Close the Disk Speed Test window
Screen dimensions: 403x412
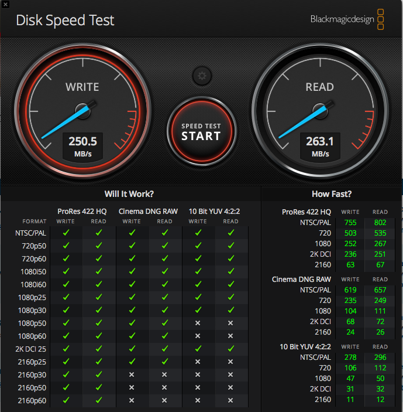[x=5, y=5]
